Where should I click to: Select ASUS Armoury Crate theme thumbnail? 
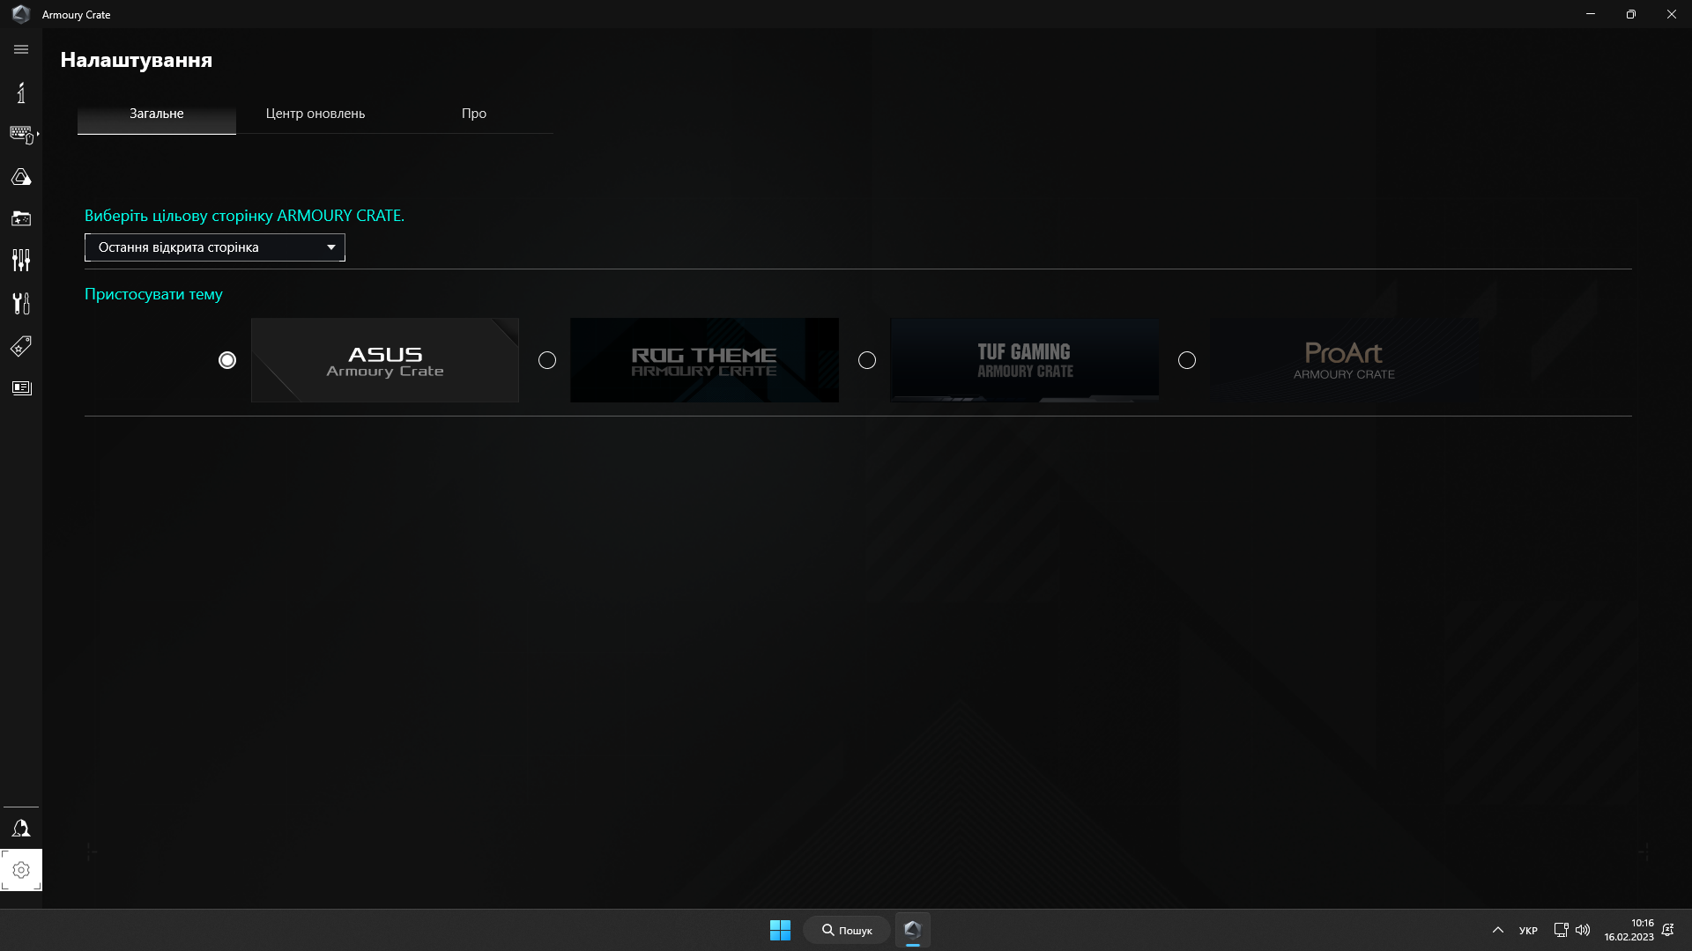tap(384, 358)
